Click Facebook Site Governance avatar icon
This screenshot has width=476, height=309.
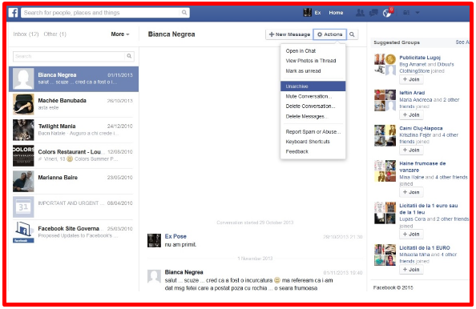tap(23, 232)
